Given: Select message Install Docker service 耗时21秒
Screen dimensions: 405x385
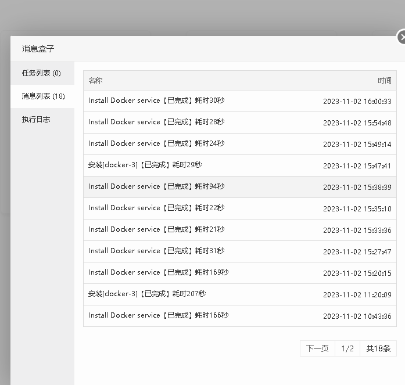Looking at the screenshot, I should point(240,230).
